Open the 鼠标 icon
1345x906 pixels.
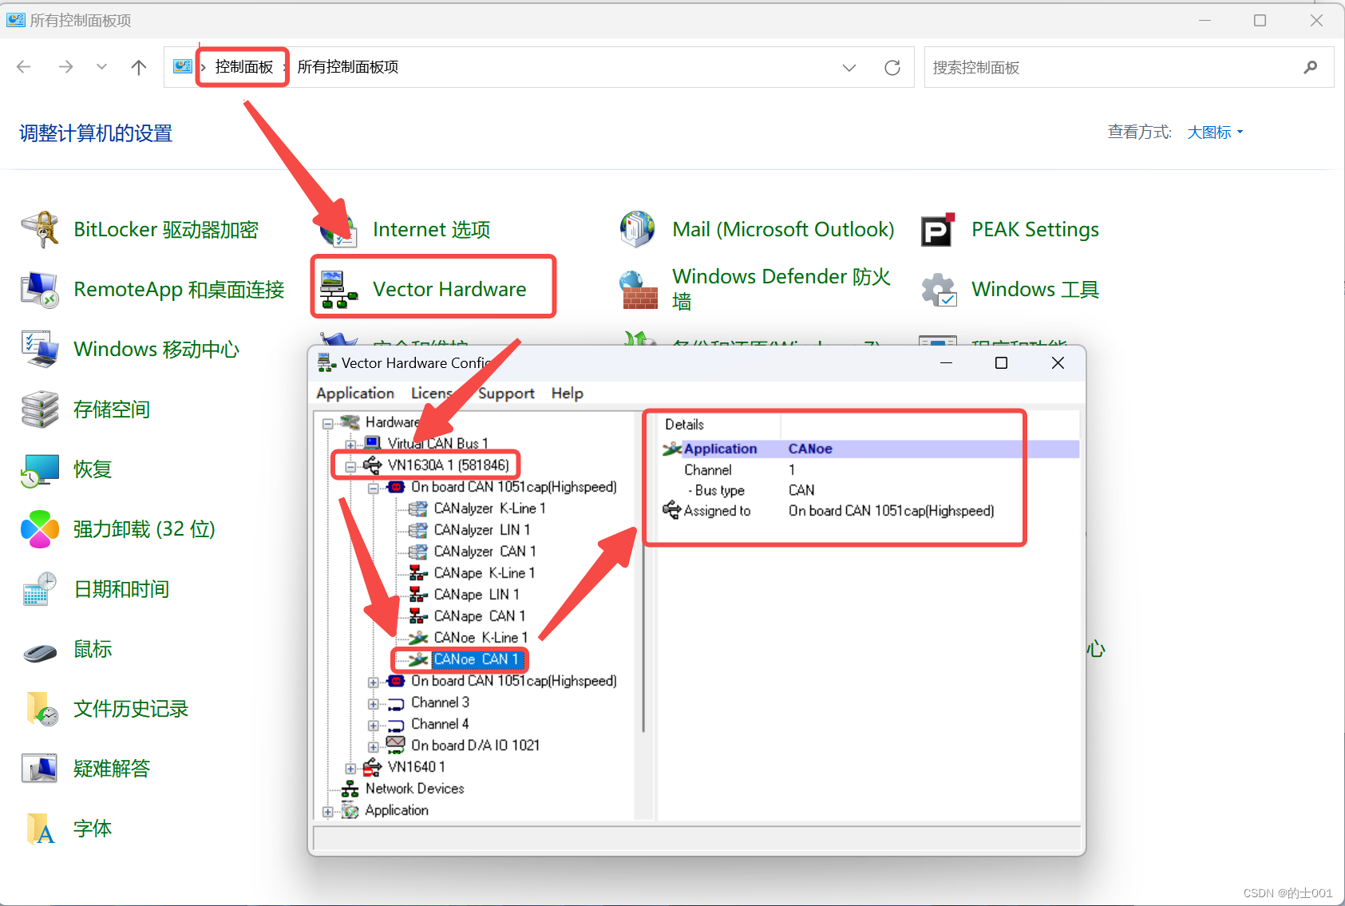point(40,651)
